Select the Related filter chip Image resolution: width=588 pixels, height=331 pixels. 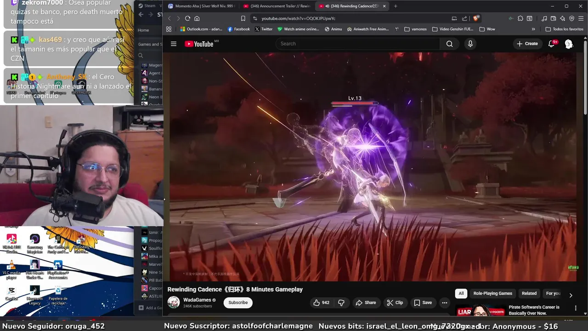529,293
